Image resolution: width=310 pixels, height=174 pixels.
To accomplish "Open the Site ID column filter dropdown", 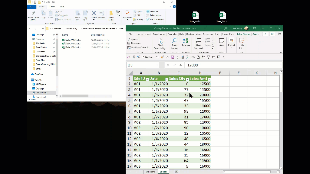I will pos(147,79).
